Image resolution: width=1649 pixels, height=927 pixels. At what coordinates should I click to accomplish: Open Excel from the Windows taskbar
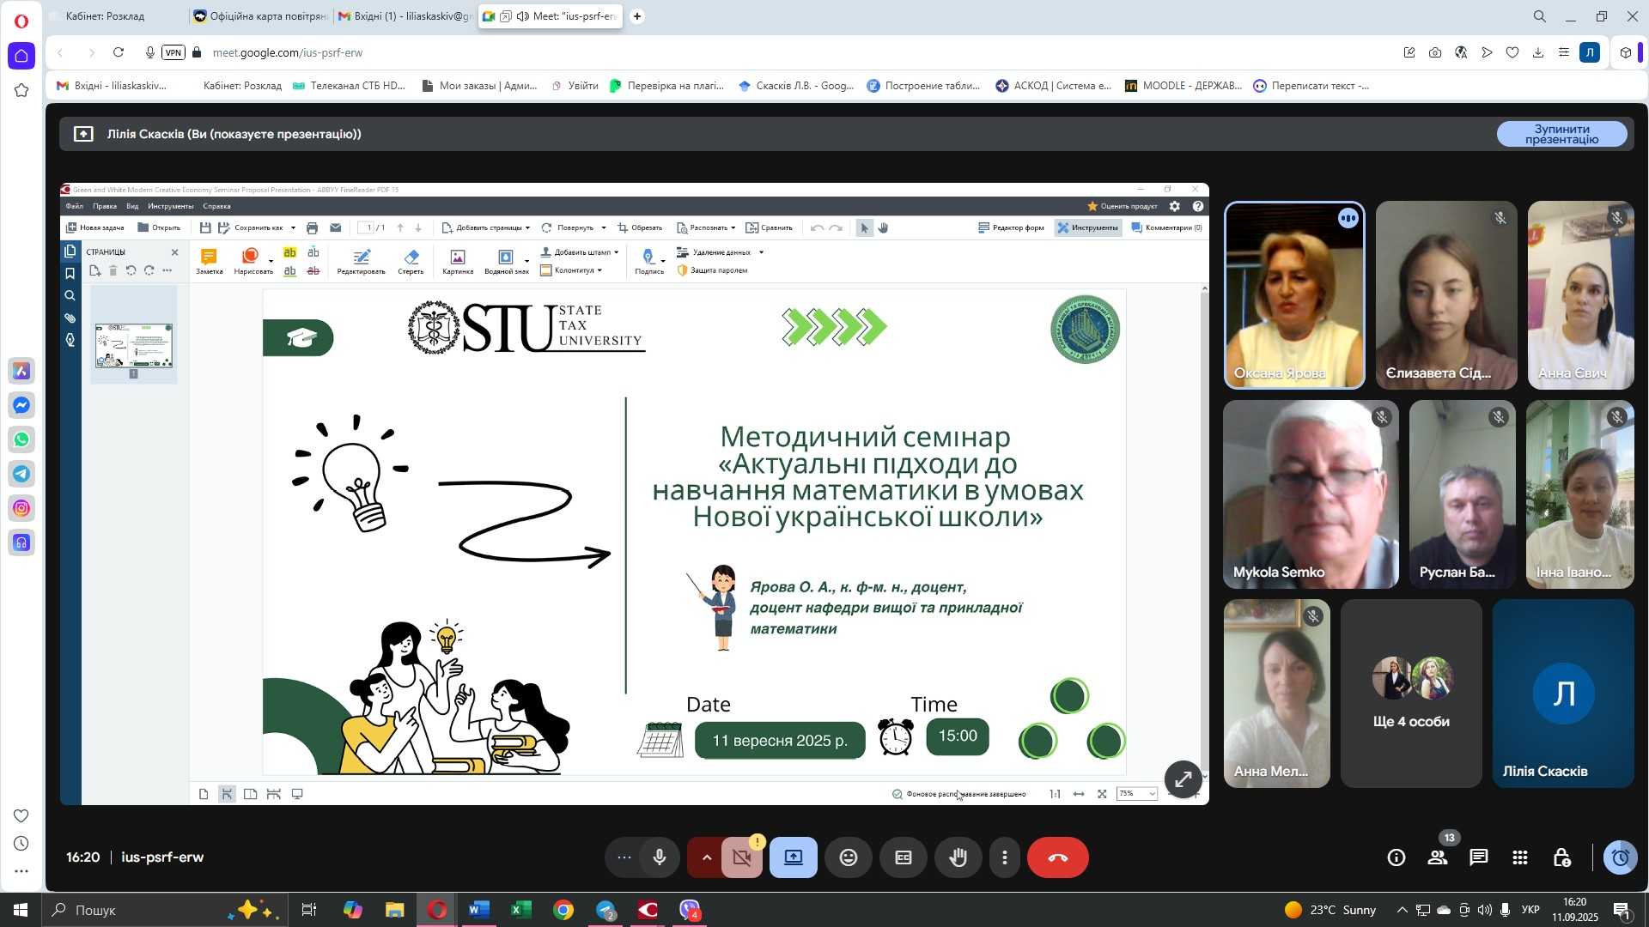pos(520,910)
